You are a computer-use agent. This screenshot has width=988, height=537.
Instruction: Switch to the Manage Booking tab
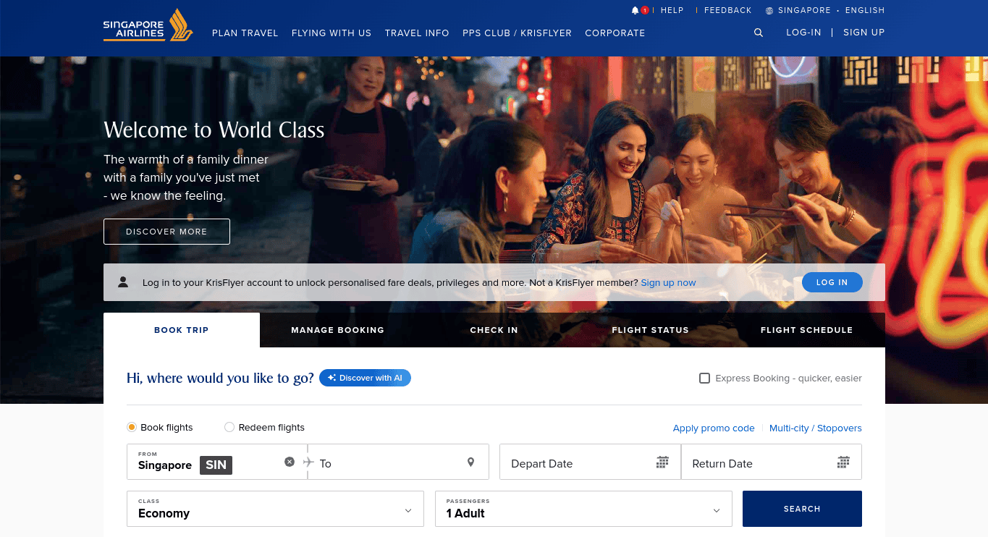click(338, 330)
